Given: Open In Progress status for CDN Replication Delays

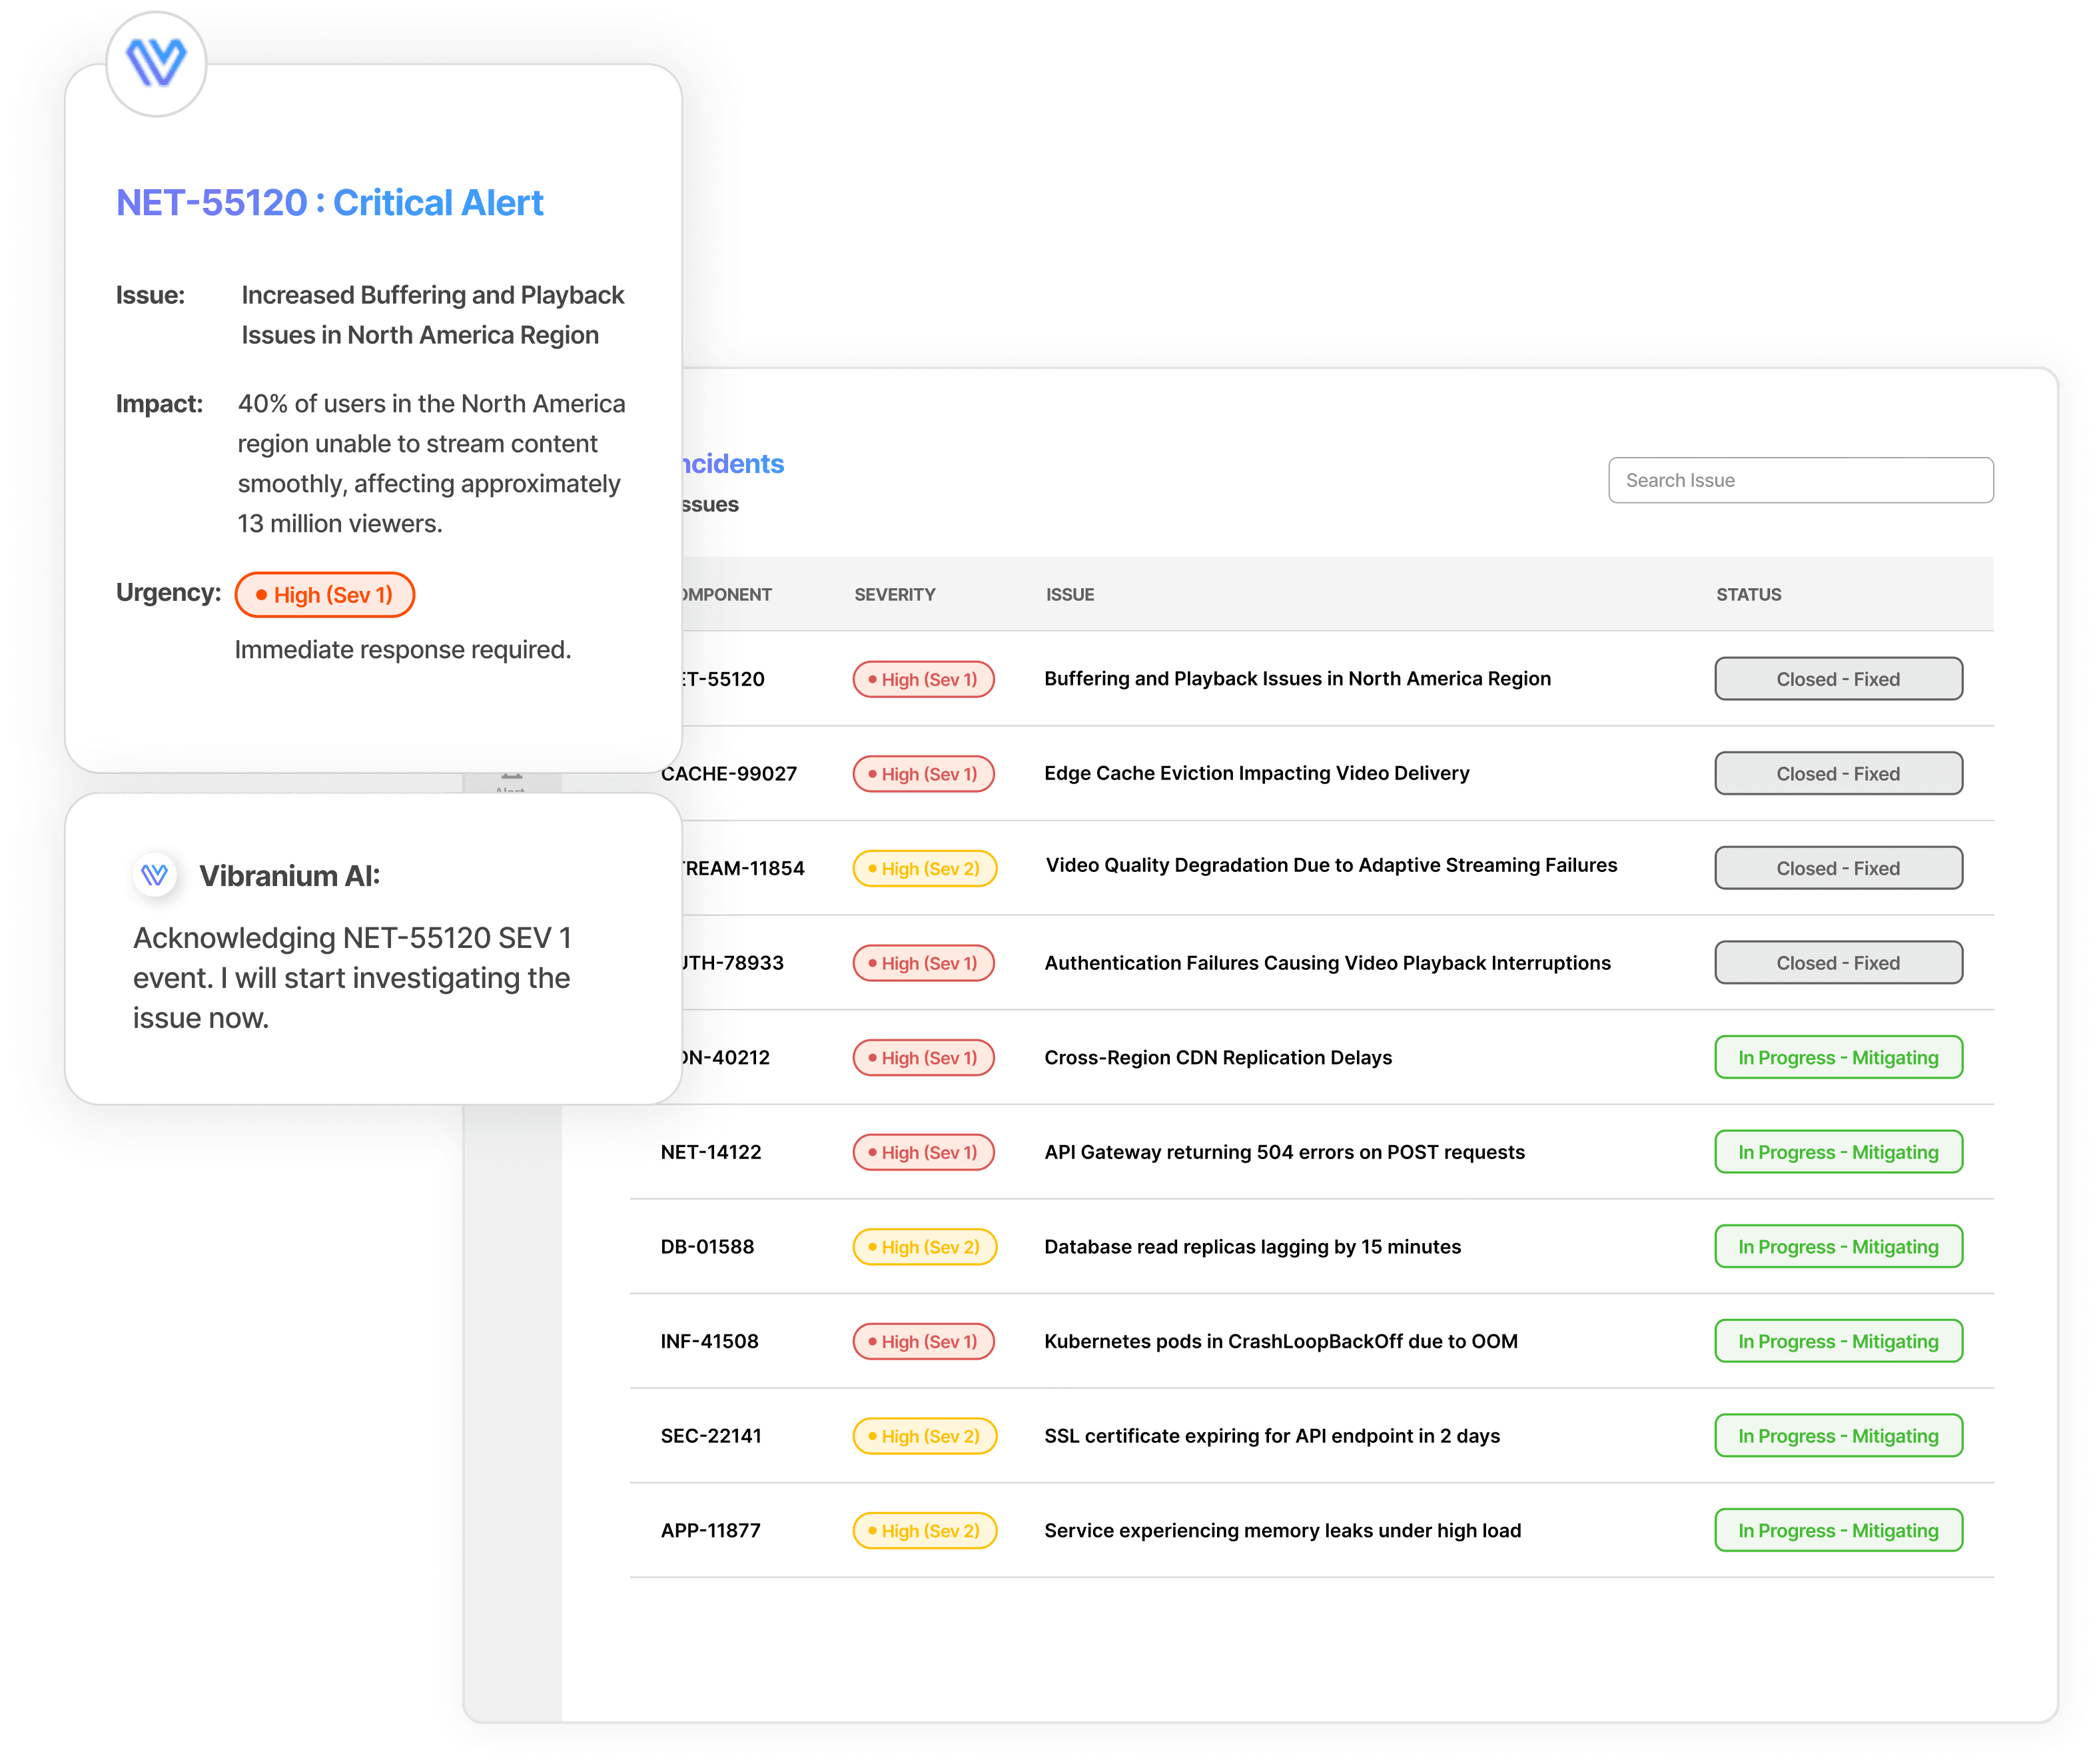Looking at the screenshot, I should tap(1838, 1057).
